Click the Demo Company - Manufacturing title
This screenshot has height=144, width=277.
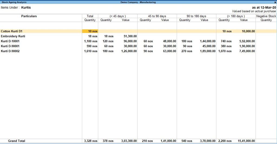coord(138,2)
